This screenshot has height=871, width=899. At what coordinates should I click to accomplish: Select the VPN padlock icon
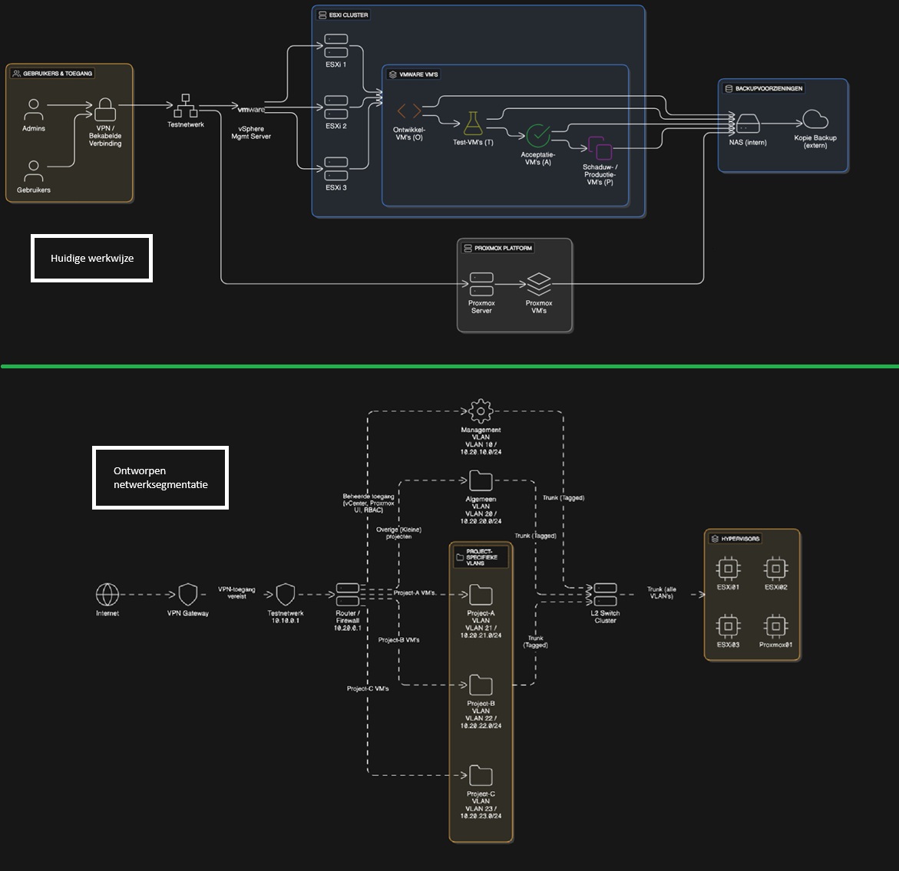105,108
